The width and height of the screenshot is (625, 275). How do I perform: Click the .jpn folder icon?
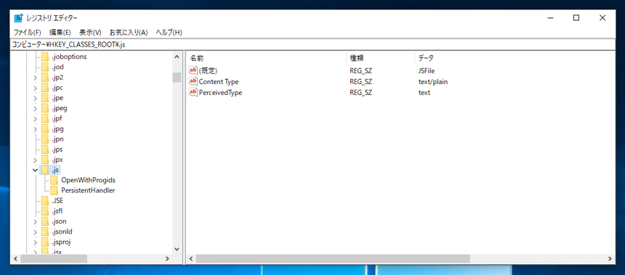click(x=44, y=139)
